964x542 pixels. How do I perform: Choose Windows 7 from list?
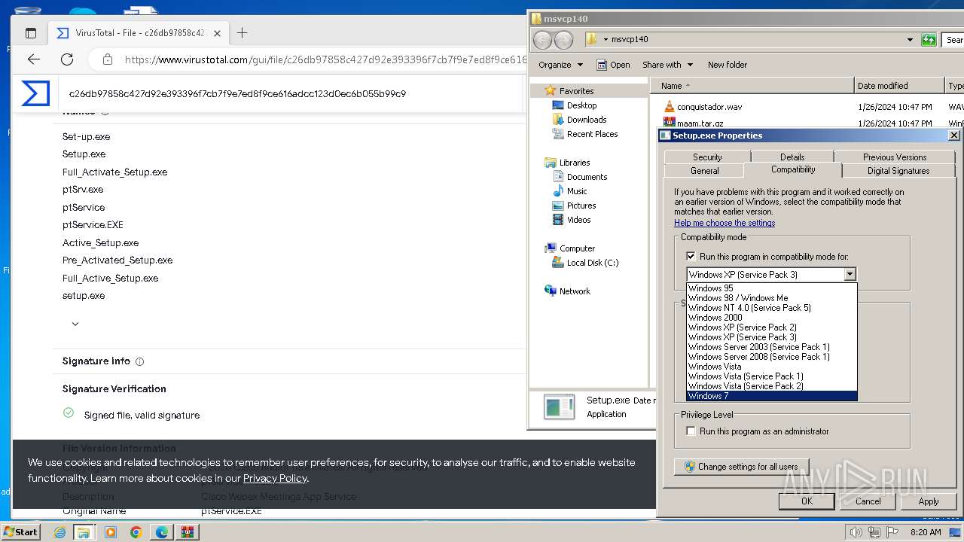click(772, 396)
